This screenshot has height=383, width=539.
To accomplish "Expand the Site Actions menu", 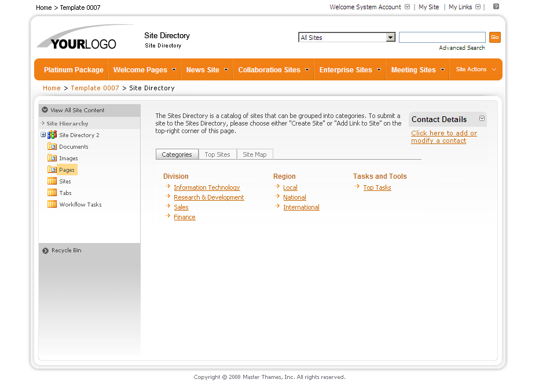I will 476,69.
